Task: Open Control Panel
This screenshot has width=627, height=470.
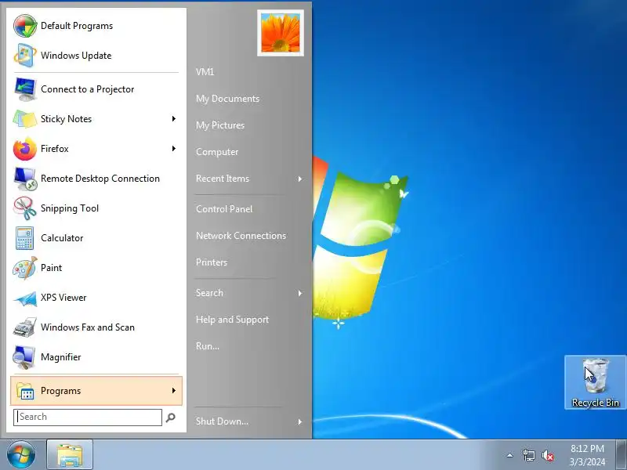Action: 224,209
